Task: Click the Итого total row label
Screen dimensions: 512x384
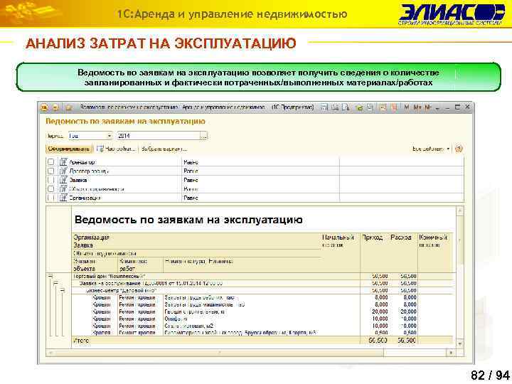Action: pyautogui.click(x=81, y=340)
